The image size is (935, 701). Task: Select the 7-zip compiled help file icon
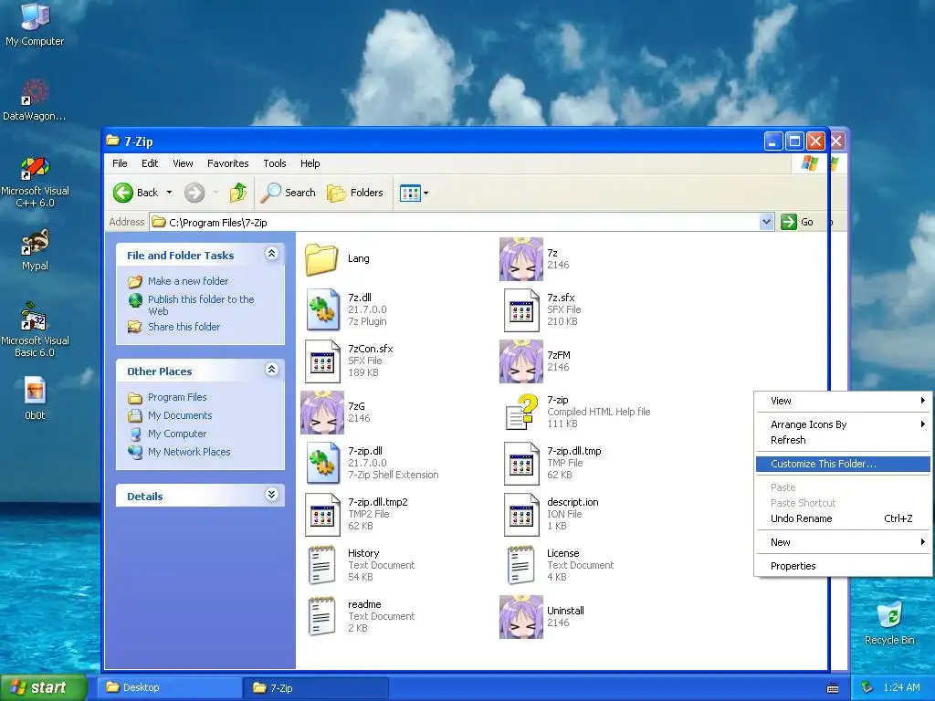521,413
